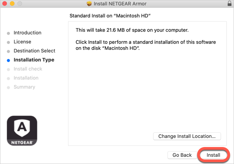Open Change Install Location options
This screenshot has width=234, height=164.
(x=187, y=136)
